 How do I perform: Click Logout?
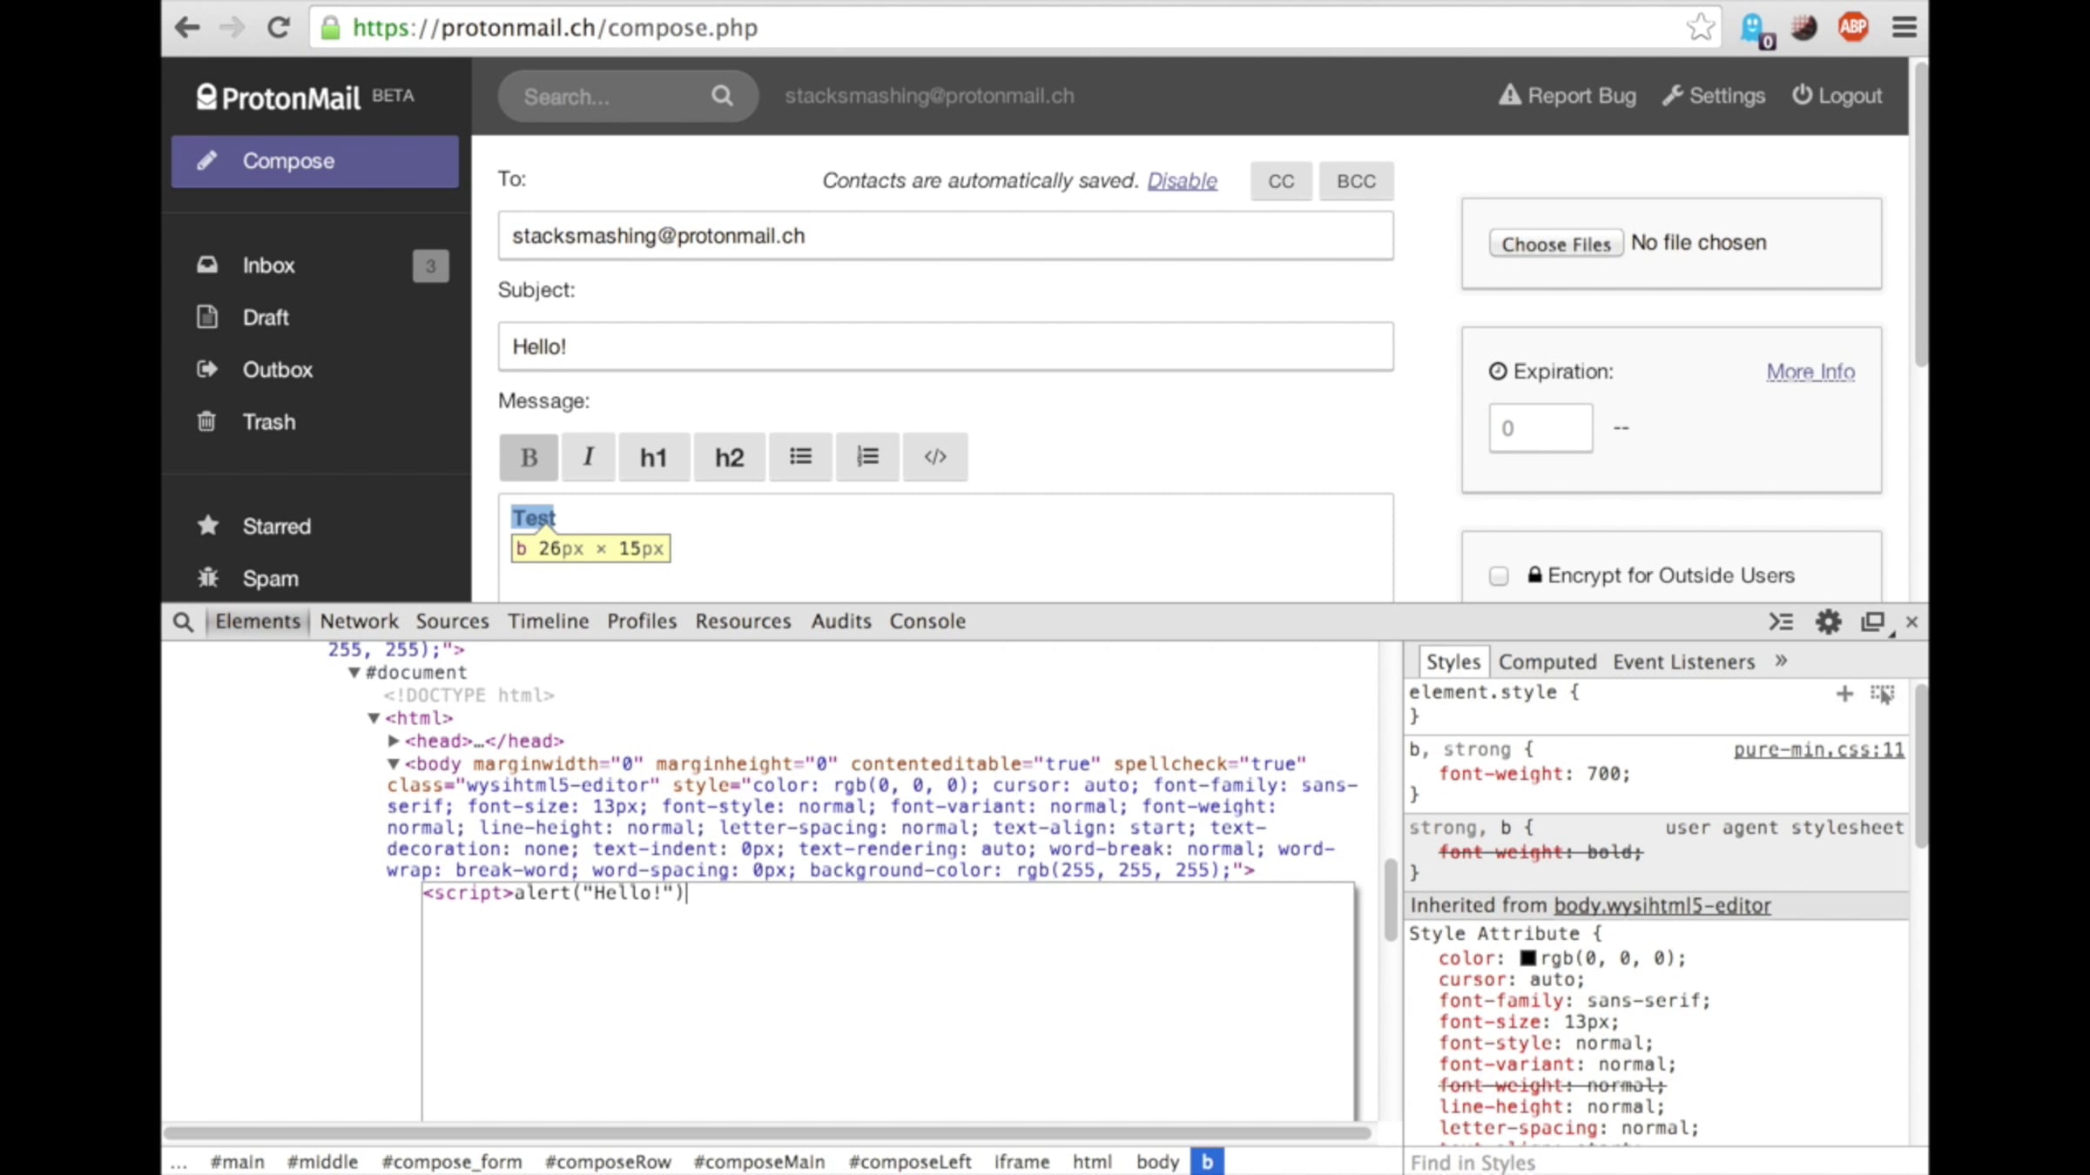(1837, 96)
